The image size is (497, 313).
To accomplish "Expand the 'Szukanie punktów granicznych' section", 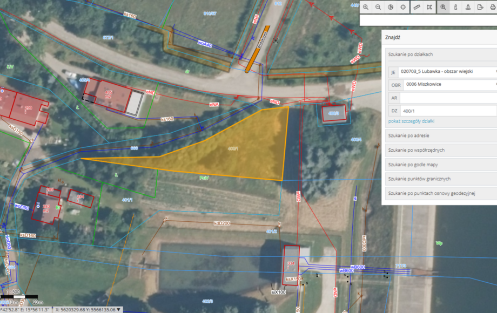I will pyautogui.click(x=441, y=179).
